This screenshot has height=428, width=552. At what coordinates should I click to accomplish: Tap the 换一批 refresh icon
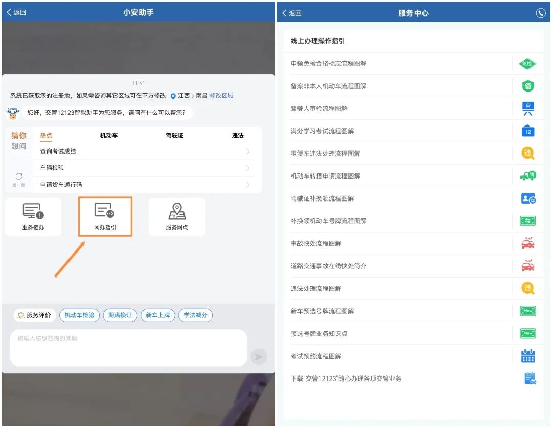click(19, 176)
